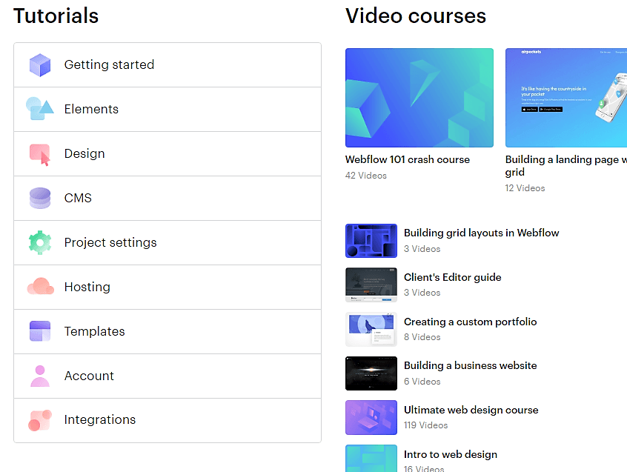This screenshot has width=627, height=472.
Task: Open Building grid layouts in Webflow thumbnail
Action: [x=371, y=241]
